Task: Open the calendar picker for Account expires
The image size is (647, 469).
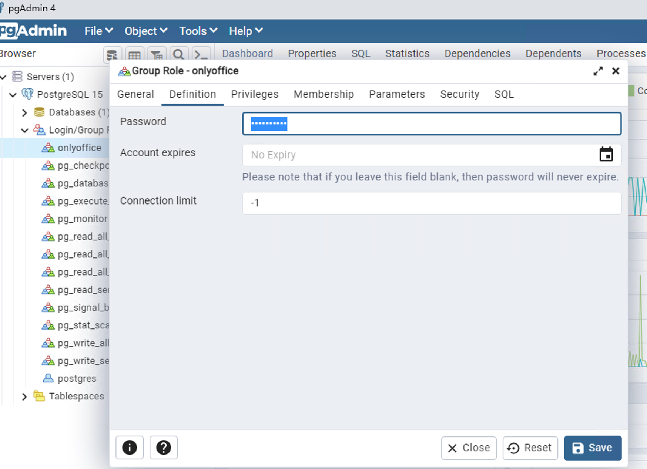Action: coord(606,154)
